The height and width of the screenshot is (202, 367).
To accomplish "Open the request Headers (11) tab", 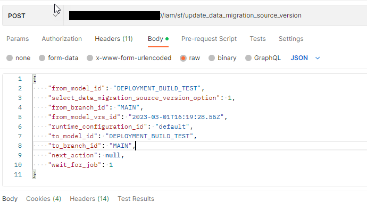I will tap(114, 39).
